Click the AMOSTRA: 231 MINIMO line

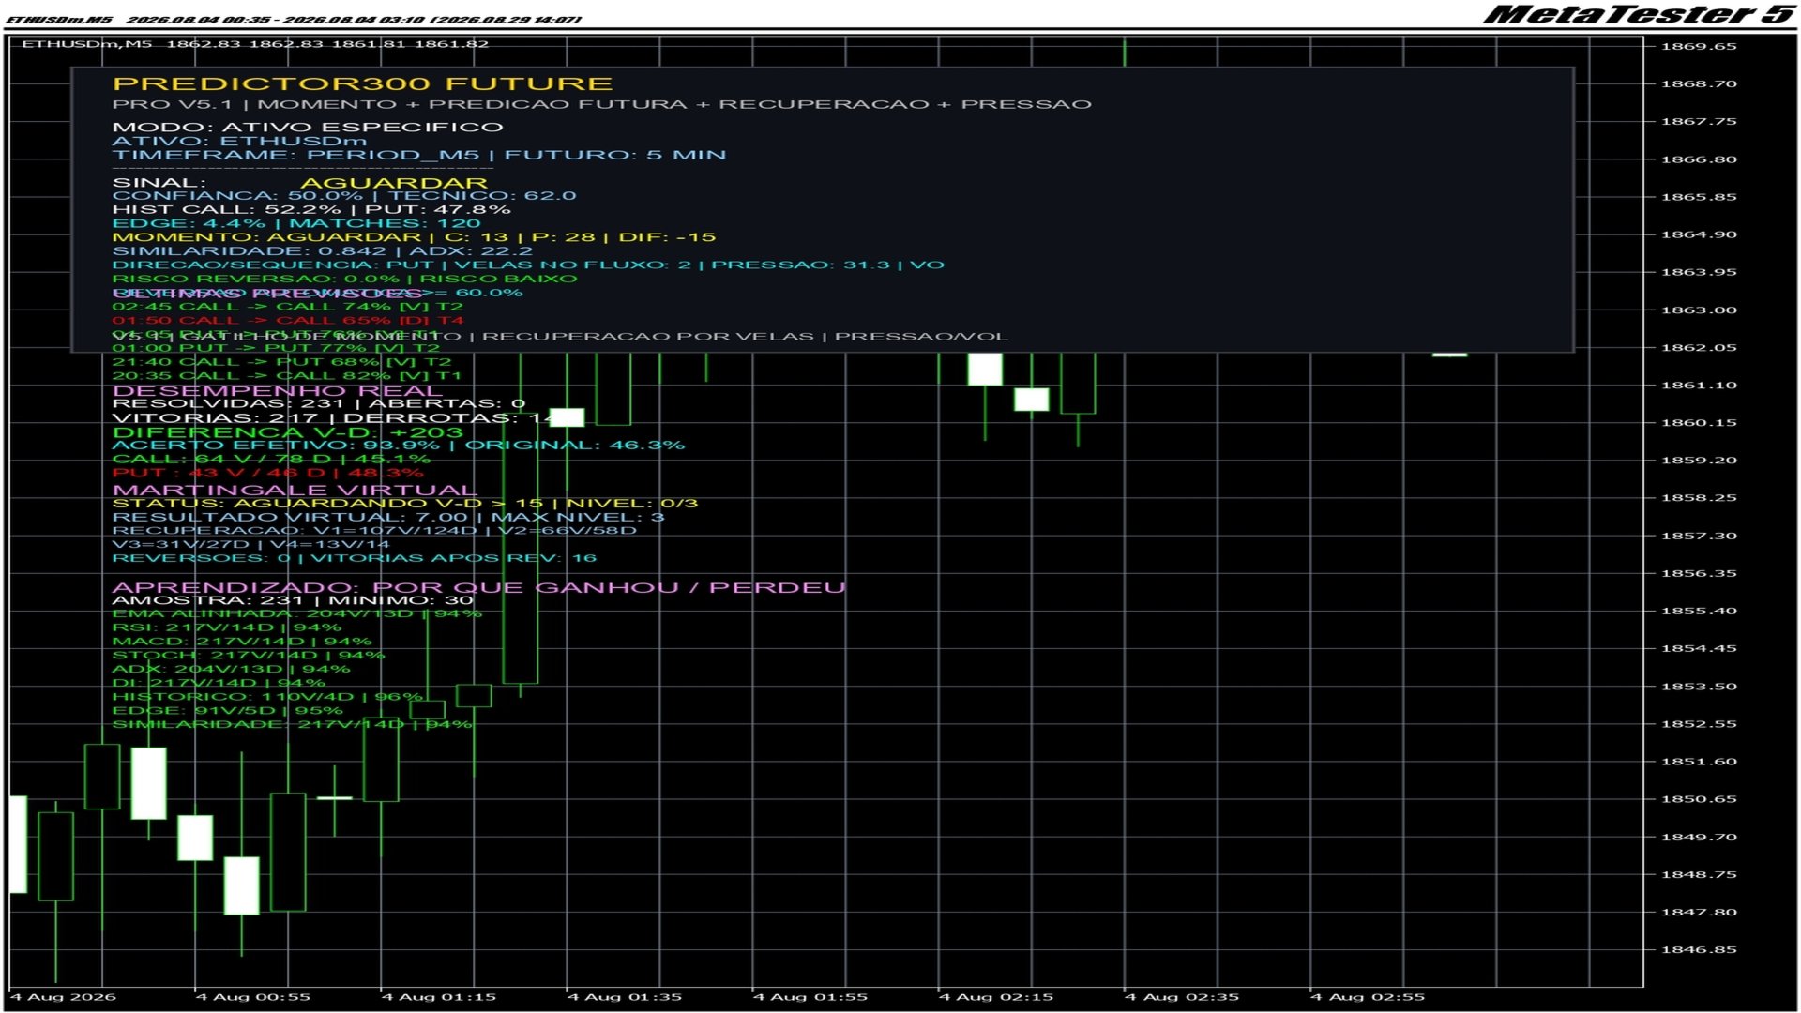(x=293, y=600)
